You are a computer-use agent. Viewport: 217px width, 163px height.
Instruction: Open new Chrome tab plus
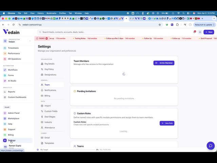[x=202, y=18]
